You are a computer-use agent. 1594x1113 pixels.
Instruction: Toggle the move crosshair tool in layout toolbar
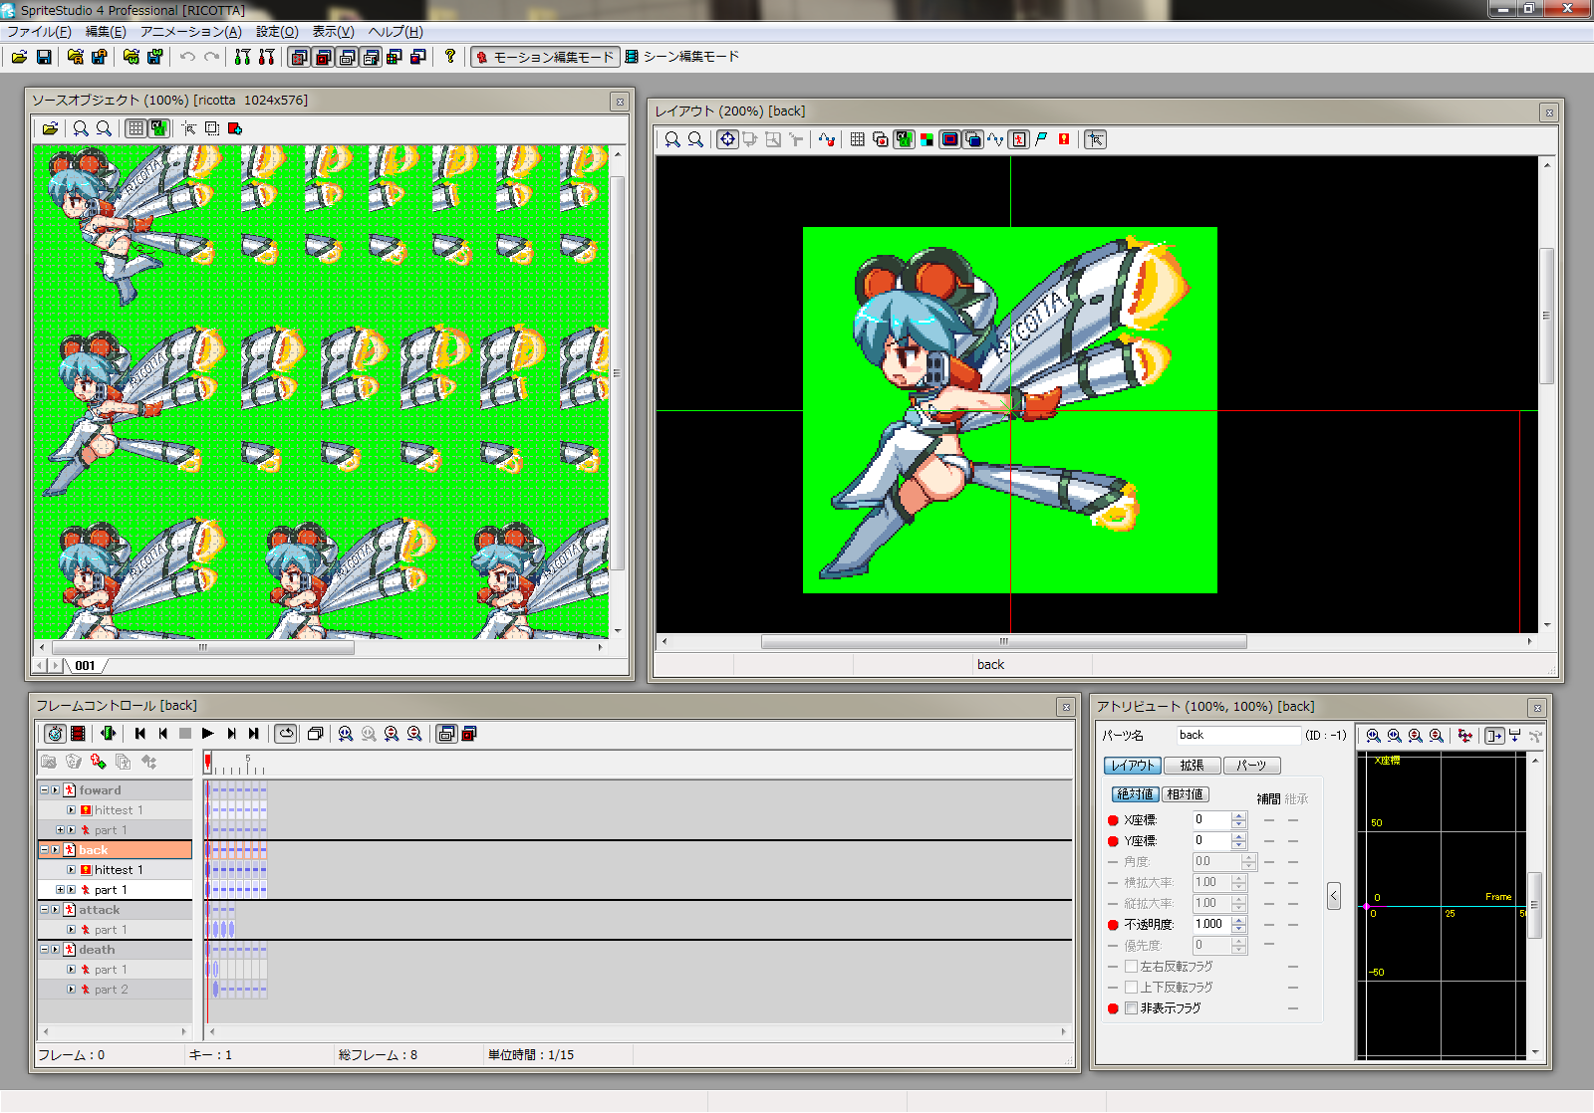tap(727, 139)
